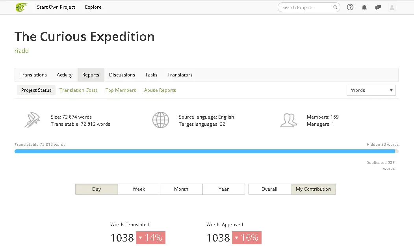
Task: Select the Year period toggle
Action: click(224, 189)
